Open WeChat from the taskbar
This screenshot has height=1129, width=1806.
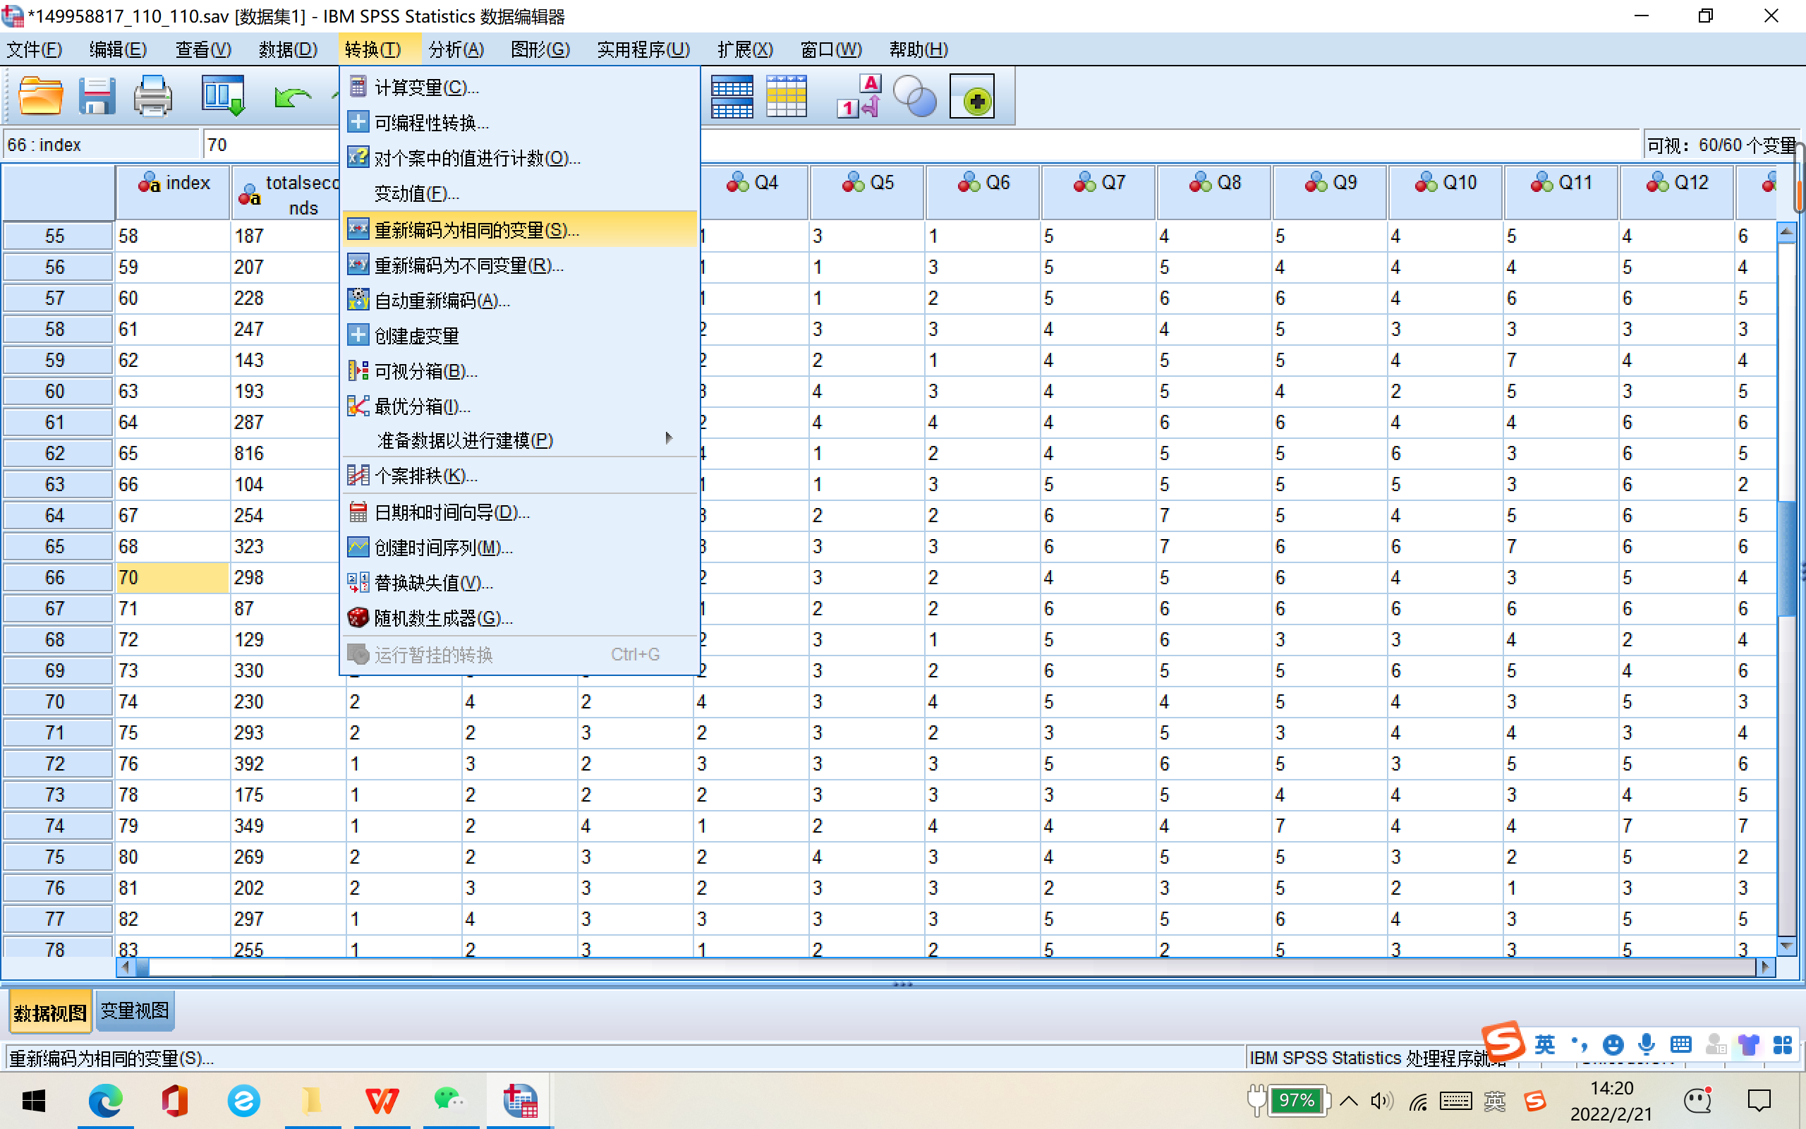[x=449, y=1101]
